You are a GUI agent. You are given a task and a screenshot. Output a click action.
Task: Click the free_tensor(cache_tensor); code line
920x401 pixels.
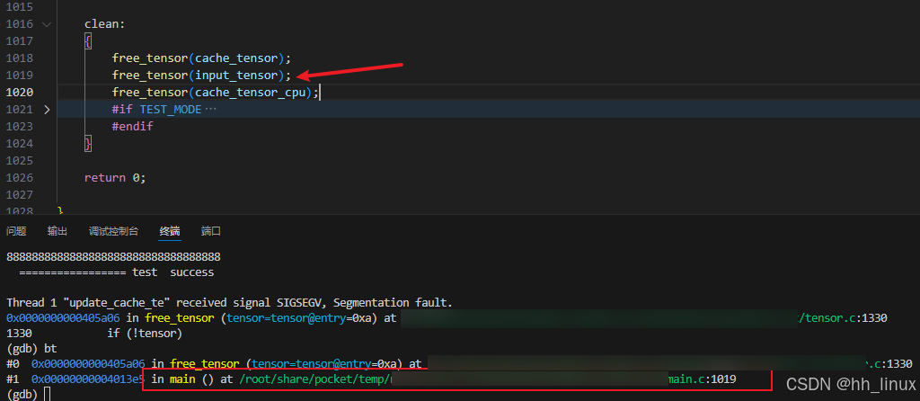point(201,58)
